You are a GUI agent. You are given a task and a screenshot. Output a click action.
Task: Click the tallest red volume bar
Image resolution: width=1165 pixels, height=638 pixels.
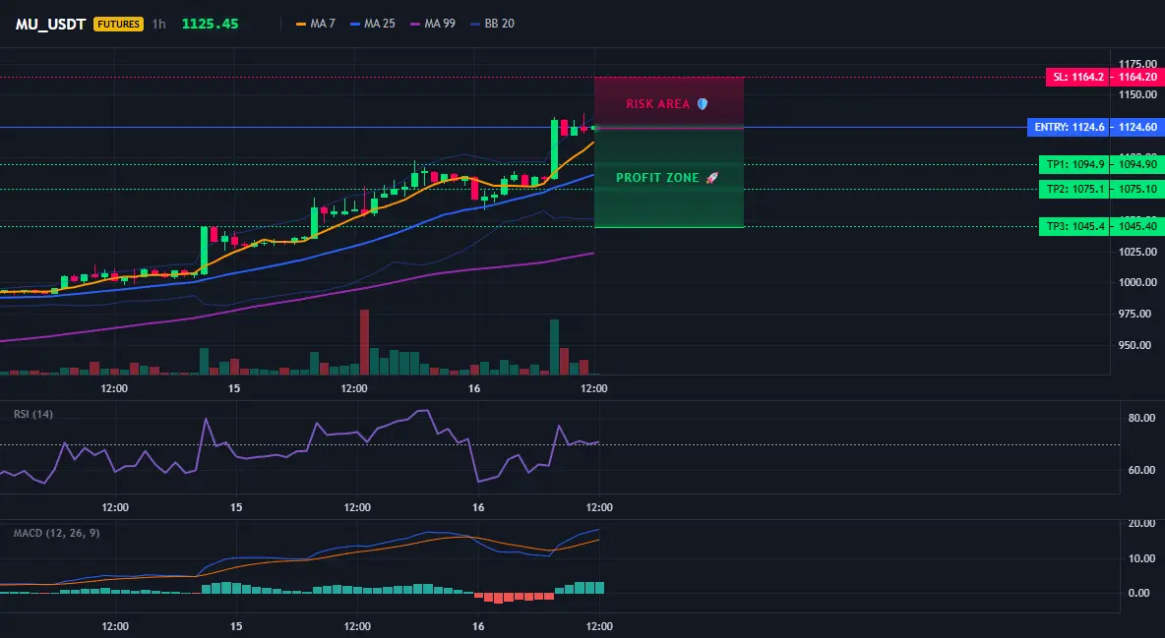coord(364,342)
